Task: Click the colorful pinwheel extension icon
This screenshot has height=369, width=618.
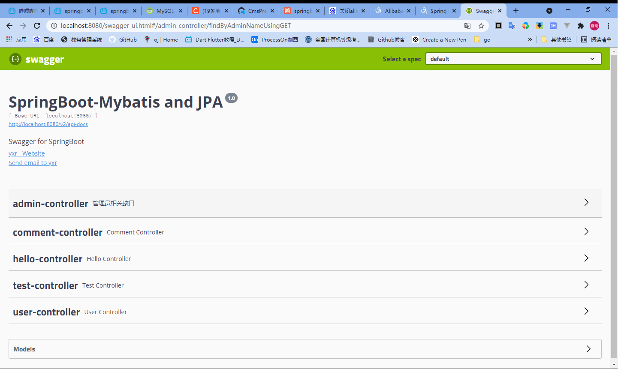Action: pyautogui.click(x=526, y=26)
